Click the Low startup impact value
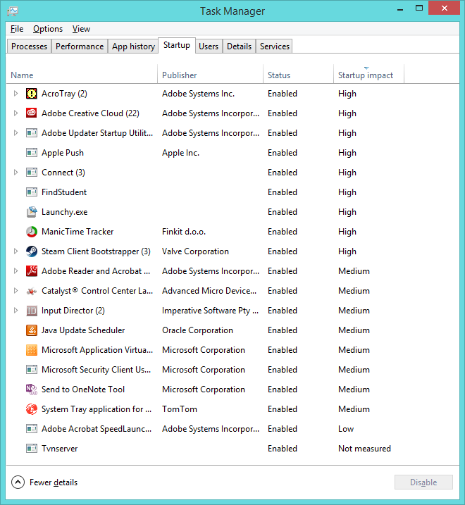Viewport: 465px width, 505px height. pyautogui.click(x=346, y=429)
